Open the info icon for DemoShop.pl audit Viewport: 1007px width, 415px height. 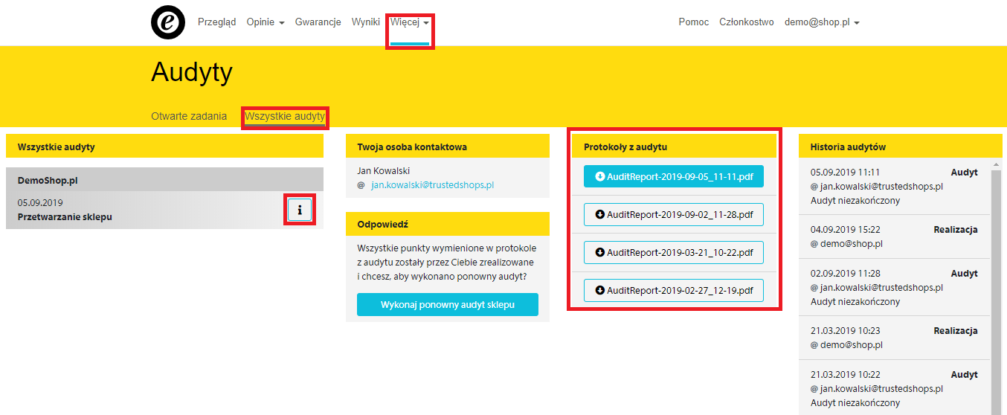coord(300,210)
